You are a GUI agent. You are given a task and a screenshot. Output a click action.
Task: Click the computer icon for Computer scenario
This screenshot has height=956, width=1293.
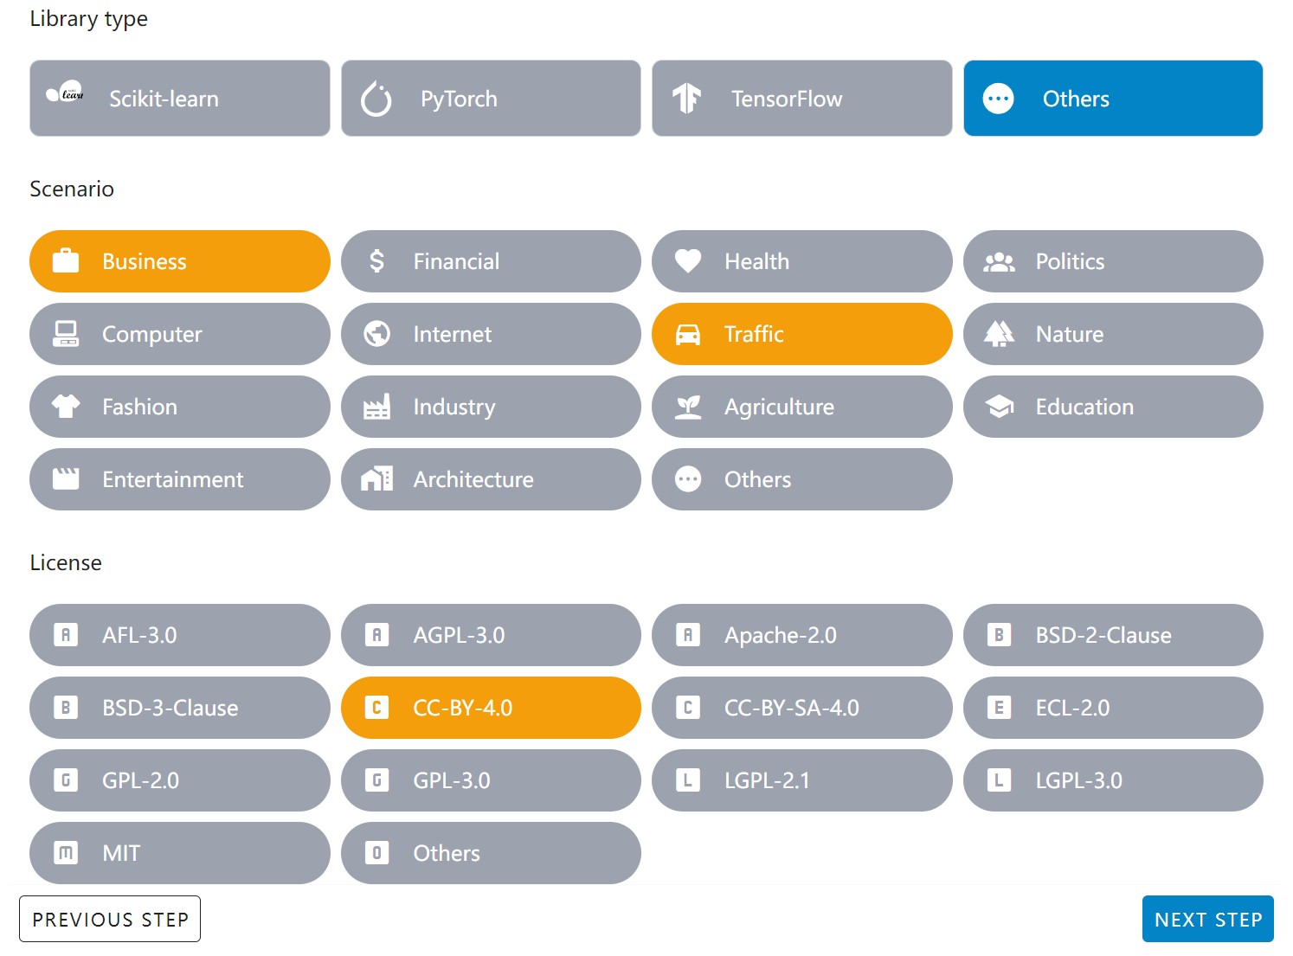pyautogui.click(x=66, y=334)
